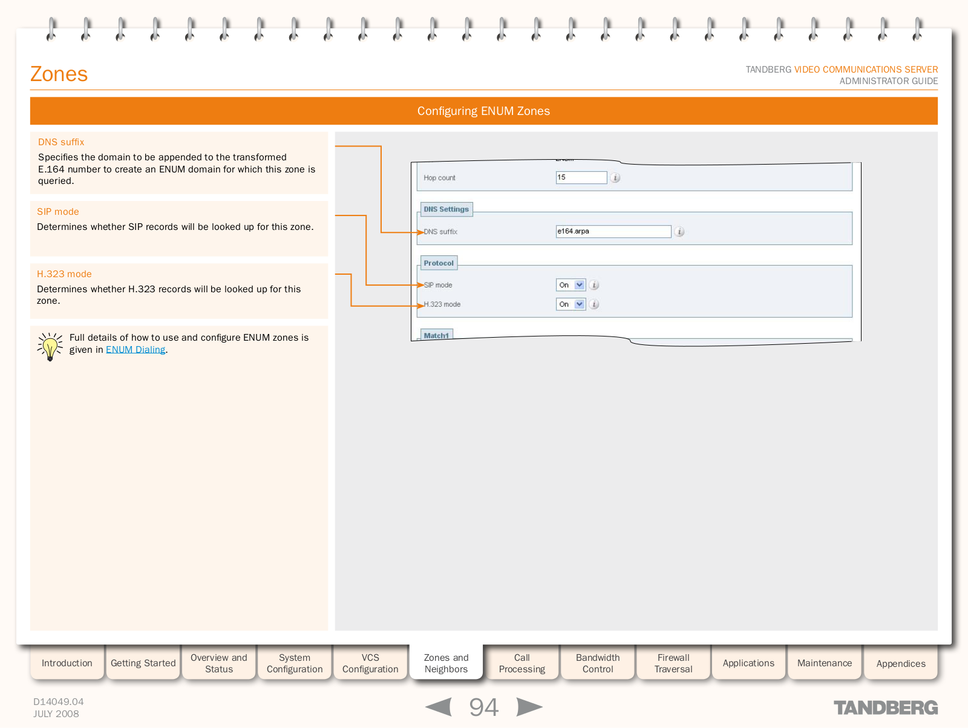Open the Appendices tab
968x728 pixels.
(901, 663)
